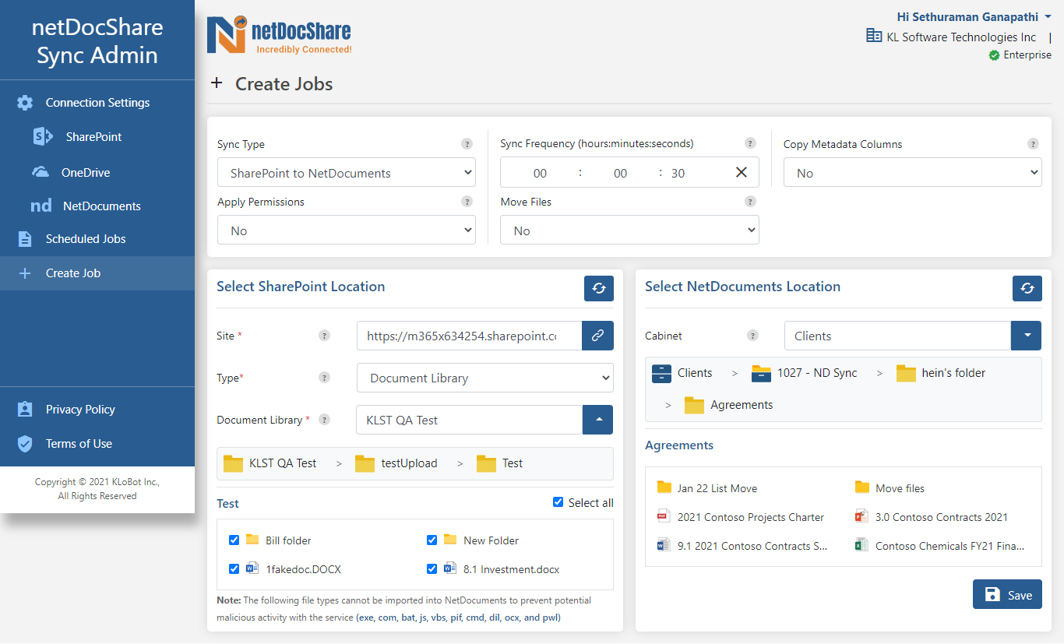Toggle the Select all checkbox
Screen dimensions: 1064x644
pyautogui.click(x=558, y=502)
